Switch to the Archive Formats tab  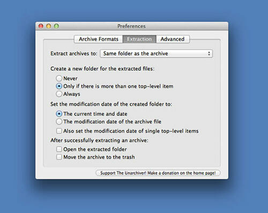pos(99,39)
